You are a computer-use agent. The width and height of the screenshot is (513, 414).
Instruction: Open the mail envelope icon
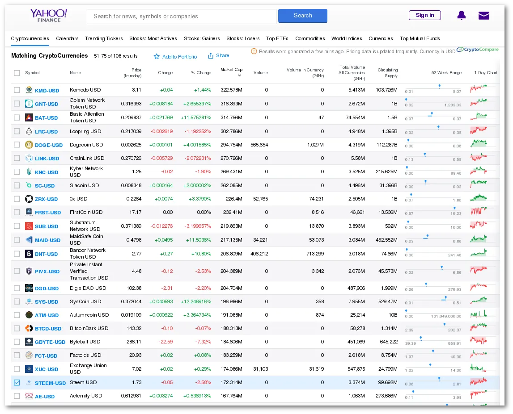[483, 16]
